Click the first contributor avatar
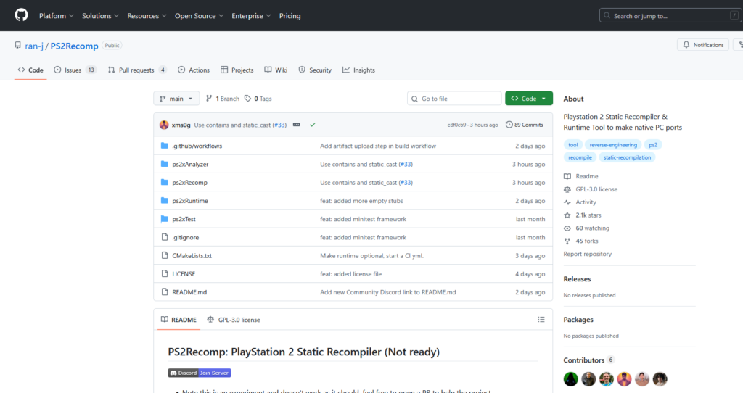Viewport: 743px width, 393px height. pyautogui.click(x=570, y=378)
